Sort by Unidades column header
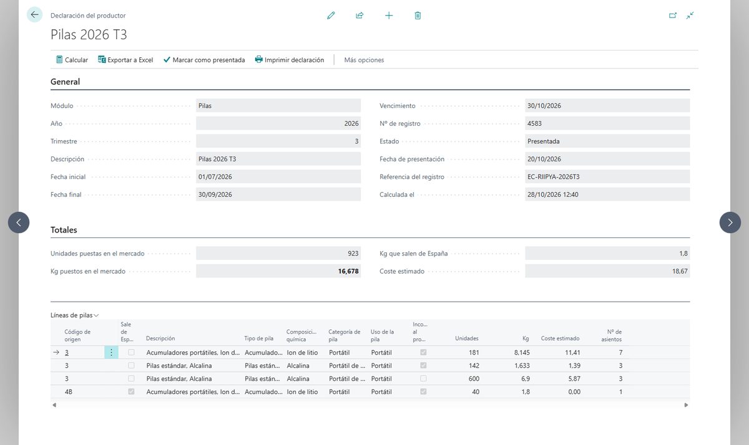Screen dimensions: 749x445 [467, 339]
